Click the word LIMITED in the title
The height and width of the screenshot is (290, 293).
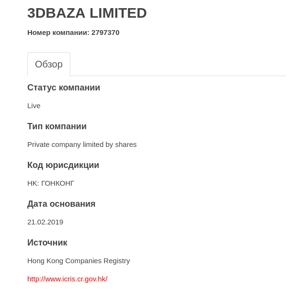118,13
